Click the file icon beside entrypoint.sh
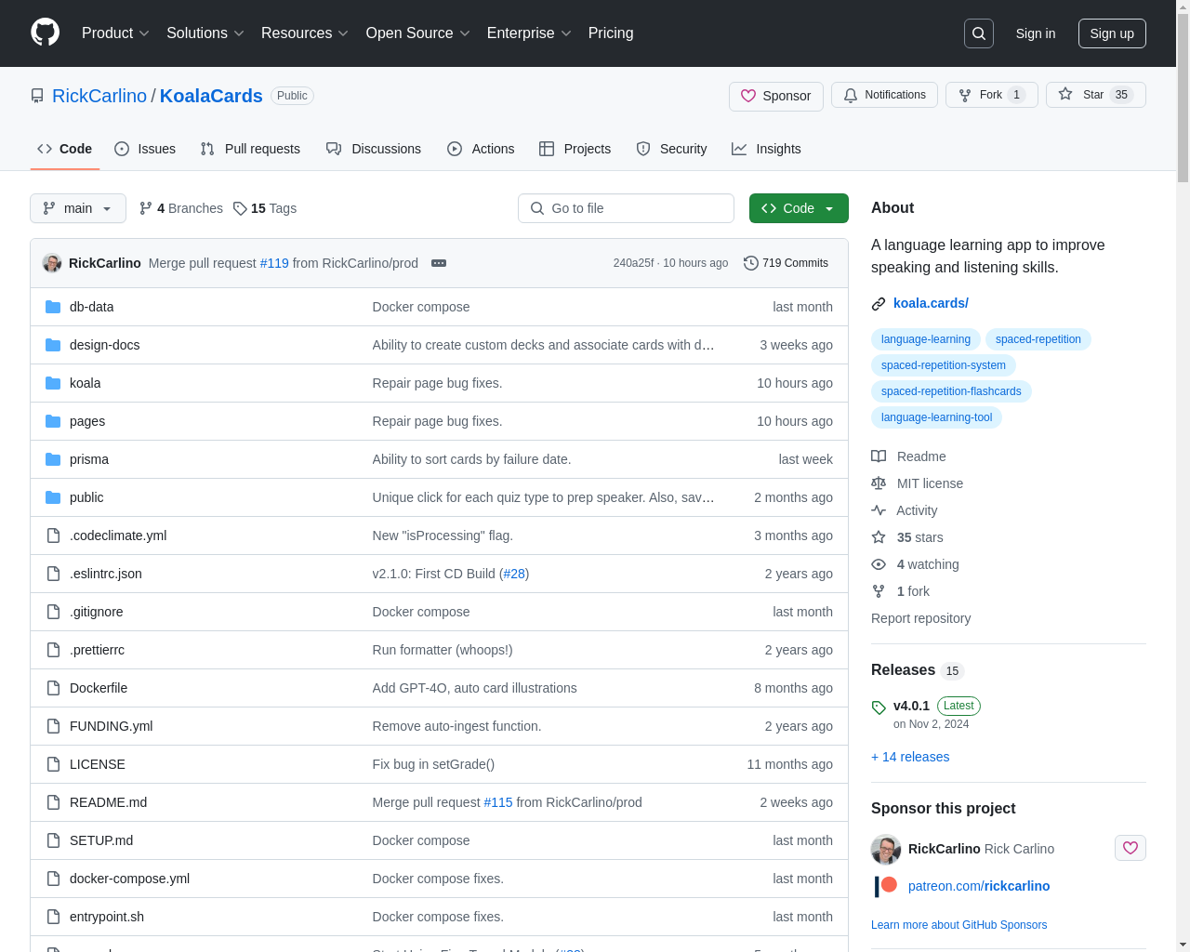This screenshot has width=1190, height=952. [x=53, y=917]
